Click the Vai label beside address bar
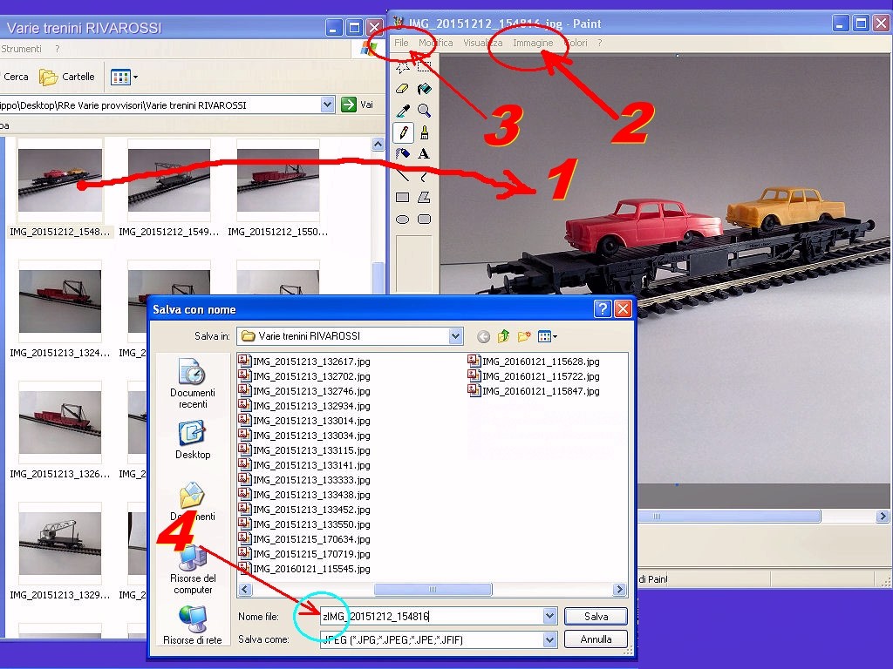Image resolution: width=893 pixels, height=669 pixels. pos(367,105)
